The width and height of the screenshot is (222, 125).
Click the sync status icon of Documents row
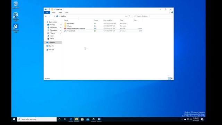(95, 24)
